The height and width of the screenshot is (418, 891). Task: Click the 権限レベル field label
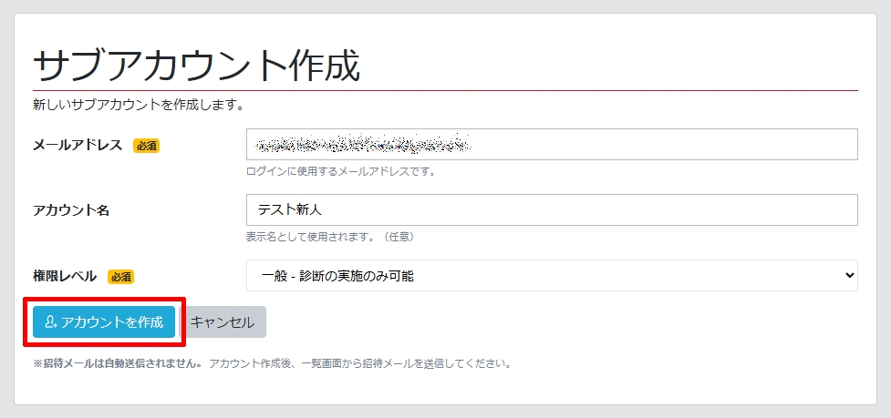[65, 276]
